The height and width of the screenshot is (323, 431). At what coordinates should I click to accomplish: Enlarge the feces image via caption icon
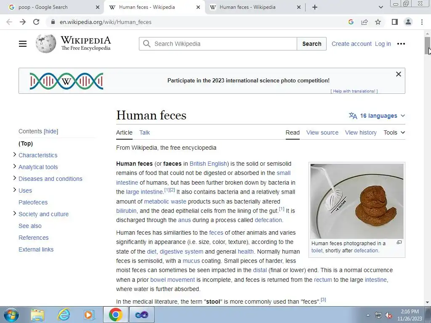click(399, 242)
